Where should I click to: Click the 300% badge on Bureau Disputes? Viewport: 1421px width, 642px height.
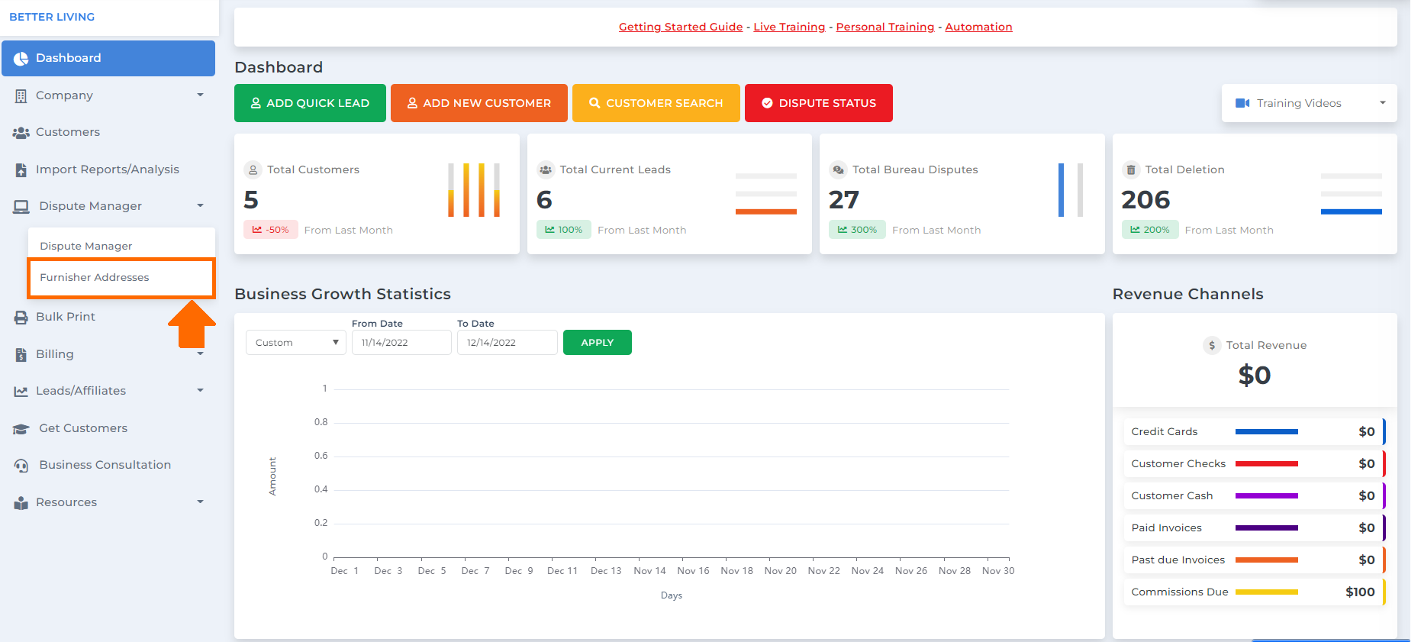[x=857, y=230]
